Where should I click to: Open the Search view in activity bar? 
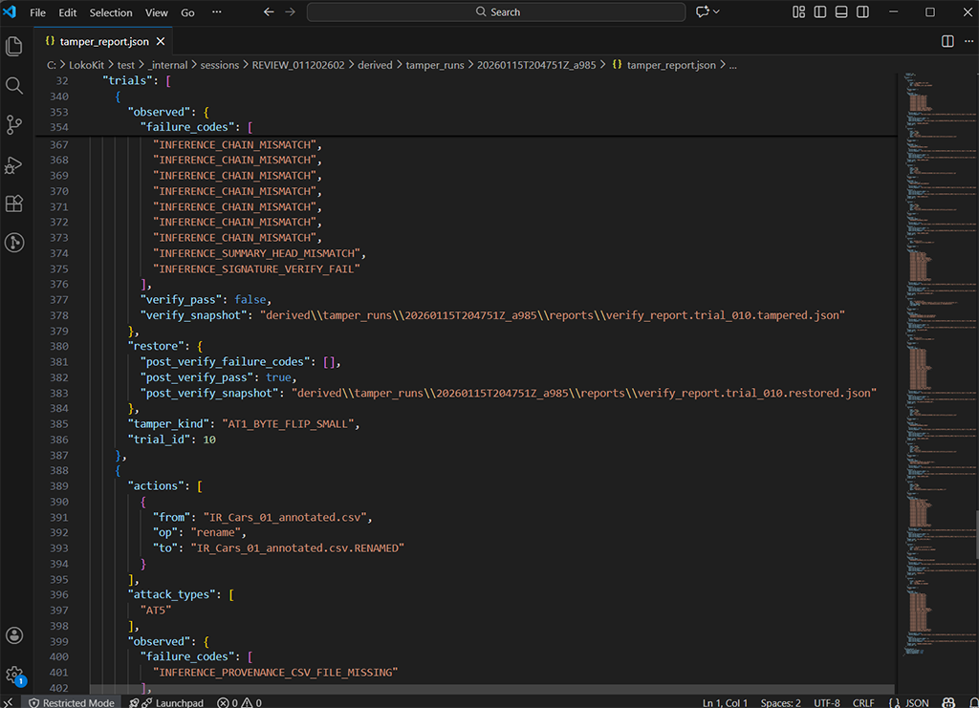[14, 85]
